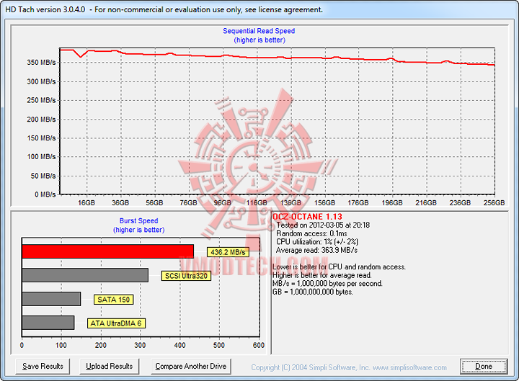Click the Average read: 363.9 MB/s line
519x381 pixels.
point(316,250)
